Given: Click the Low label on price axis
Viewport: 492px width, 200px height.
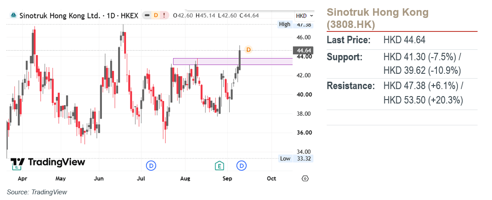Looking at the screenshot, I should click(285, 159).
